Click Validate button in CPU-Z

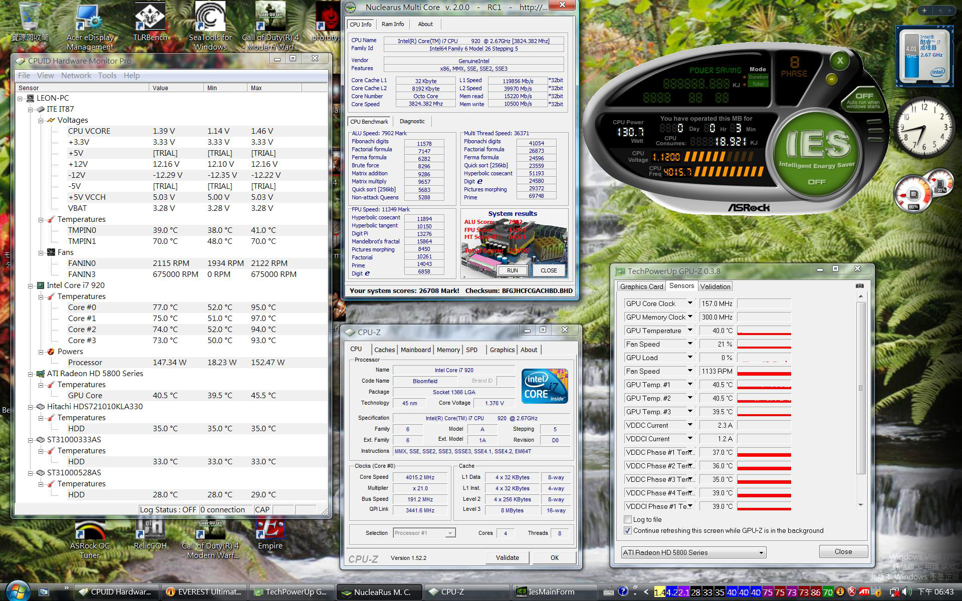tap(507, 557)
